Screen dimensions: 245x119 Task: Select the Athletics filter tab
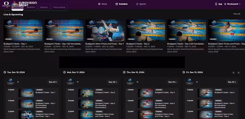pyautogui.click(x=31, y=7)
